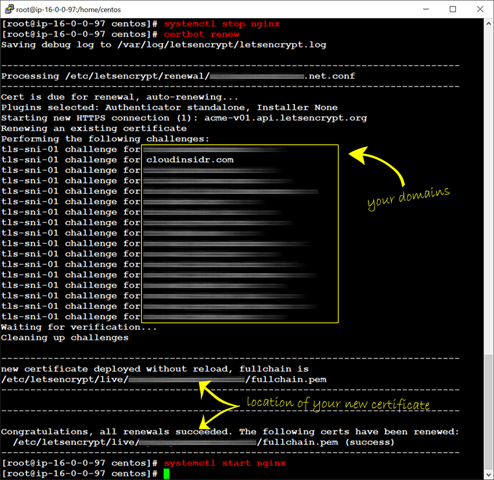Image resolution: width=494 pixels, height=480 pixels.
Task: Minimize the PuTTY terminal window
Action: click(423, 10)
